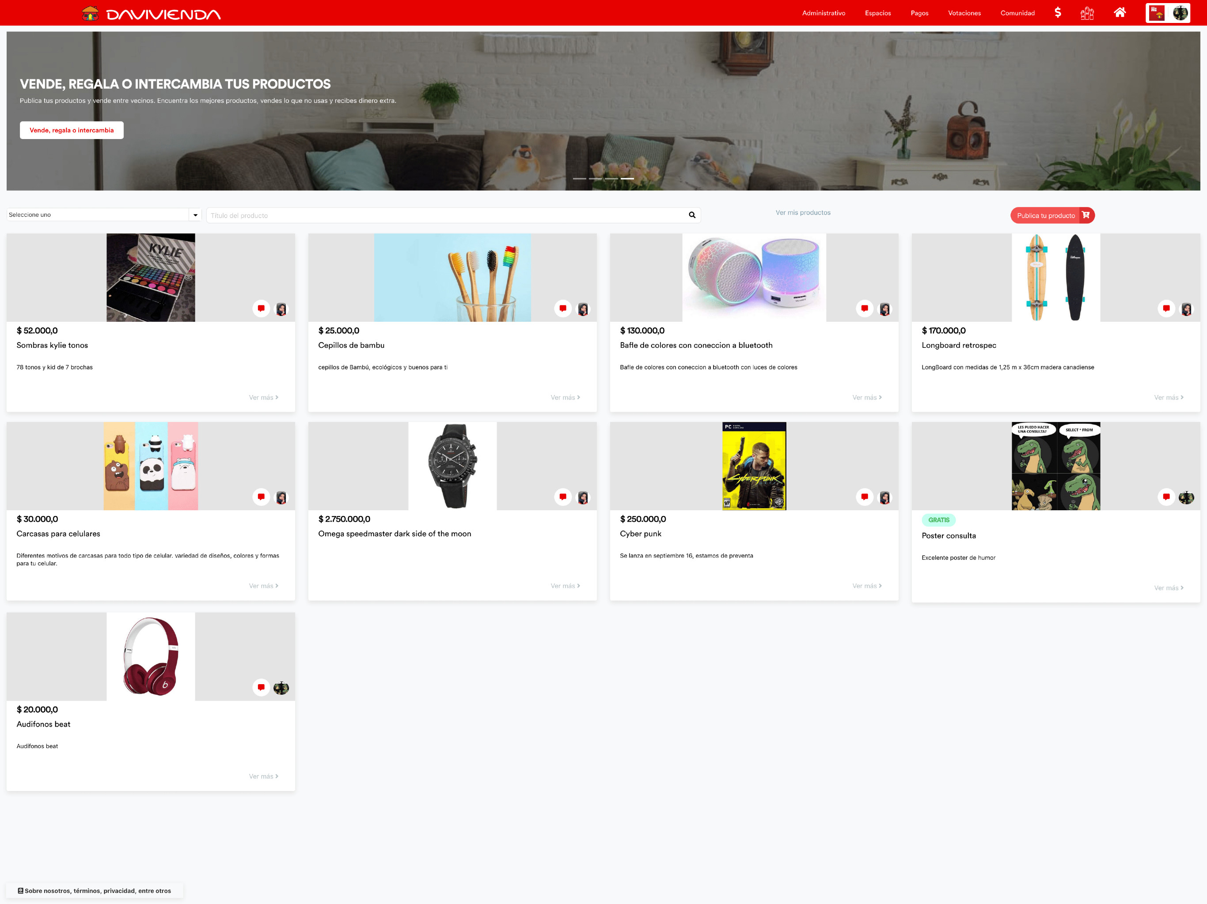Click Vende, regala o intercambia button
Screen dimensions: 1207x904
(72, 130)
